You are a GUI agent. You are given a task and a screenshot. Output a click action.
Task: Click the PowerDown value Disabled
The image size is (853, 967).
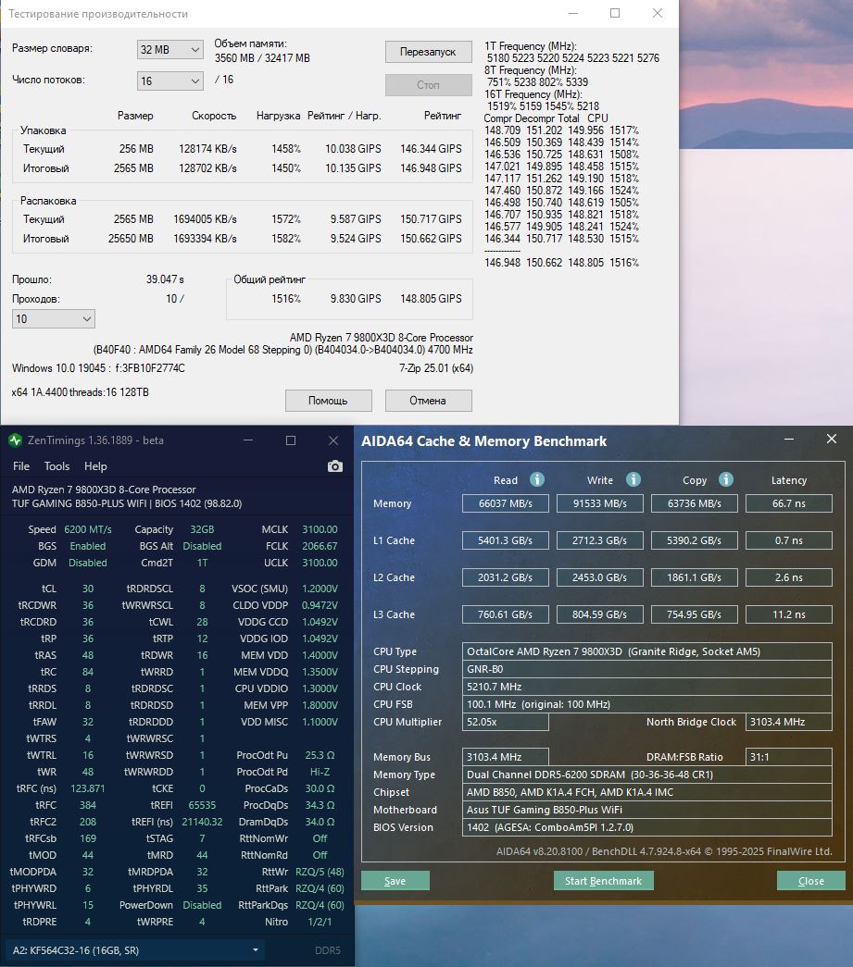(202, 905)
